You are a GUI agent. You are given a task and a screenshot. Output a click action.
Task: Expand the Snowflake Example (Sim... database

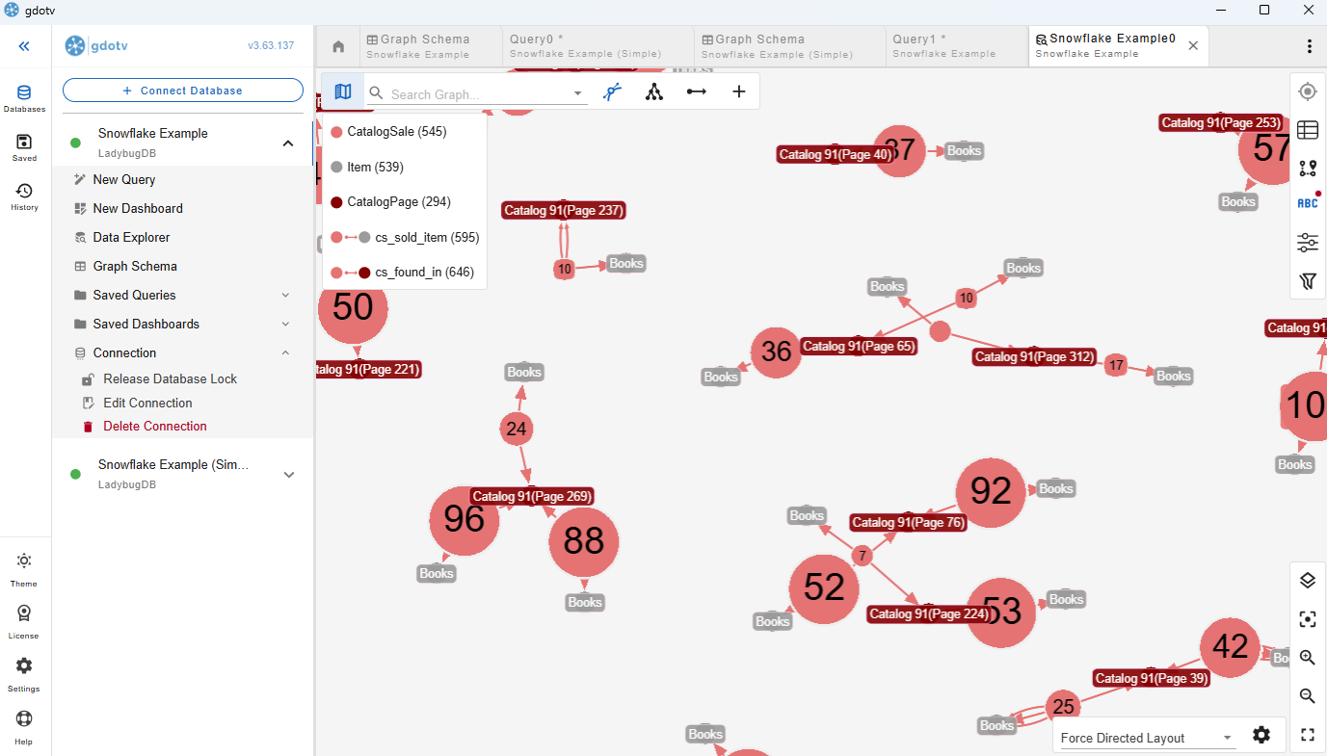point(287,475)
